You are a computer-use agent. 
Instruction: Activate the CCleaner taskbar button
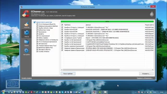tap(94, 92)
